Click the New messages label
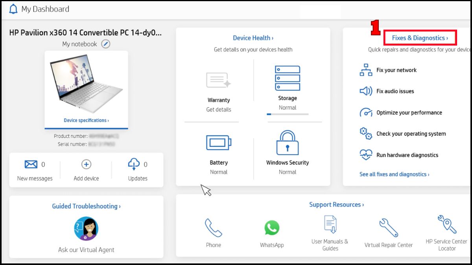Viewport: 472px width, 265px height. pyautogui.click(x=35, y=178)
